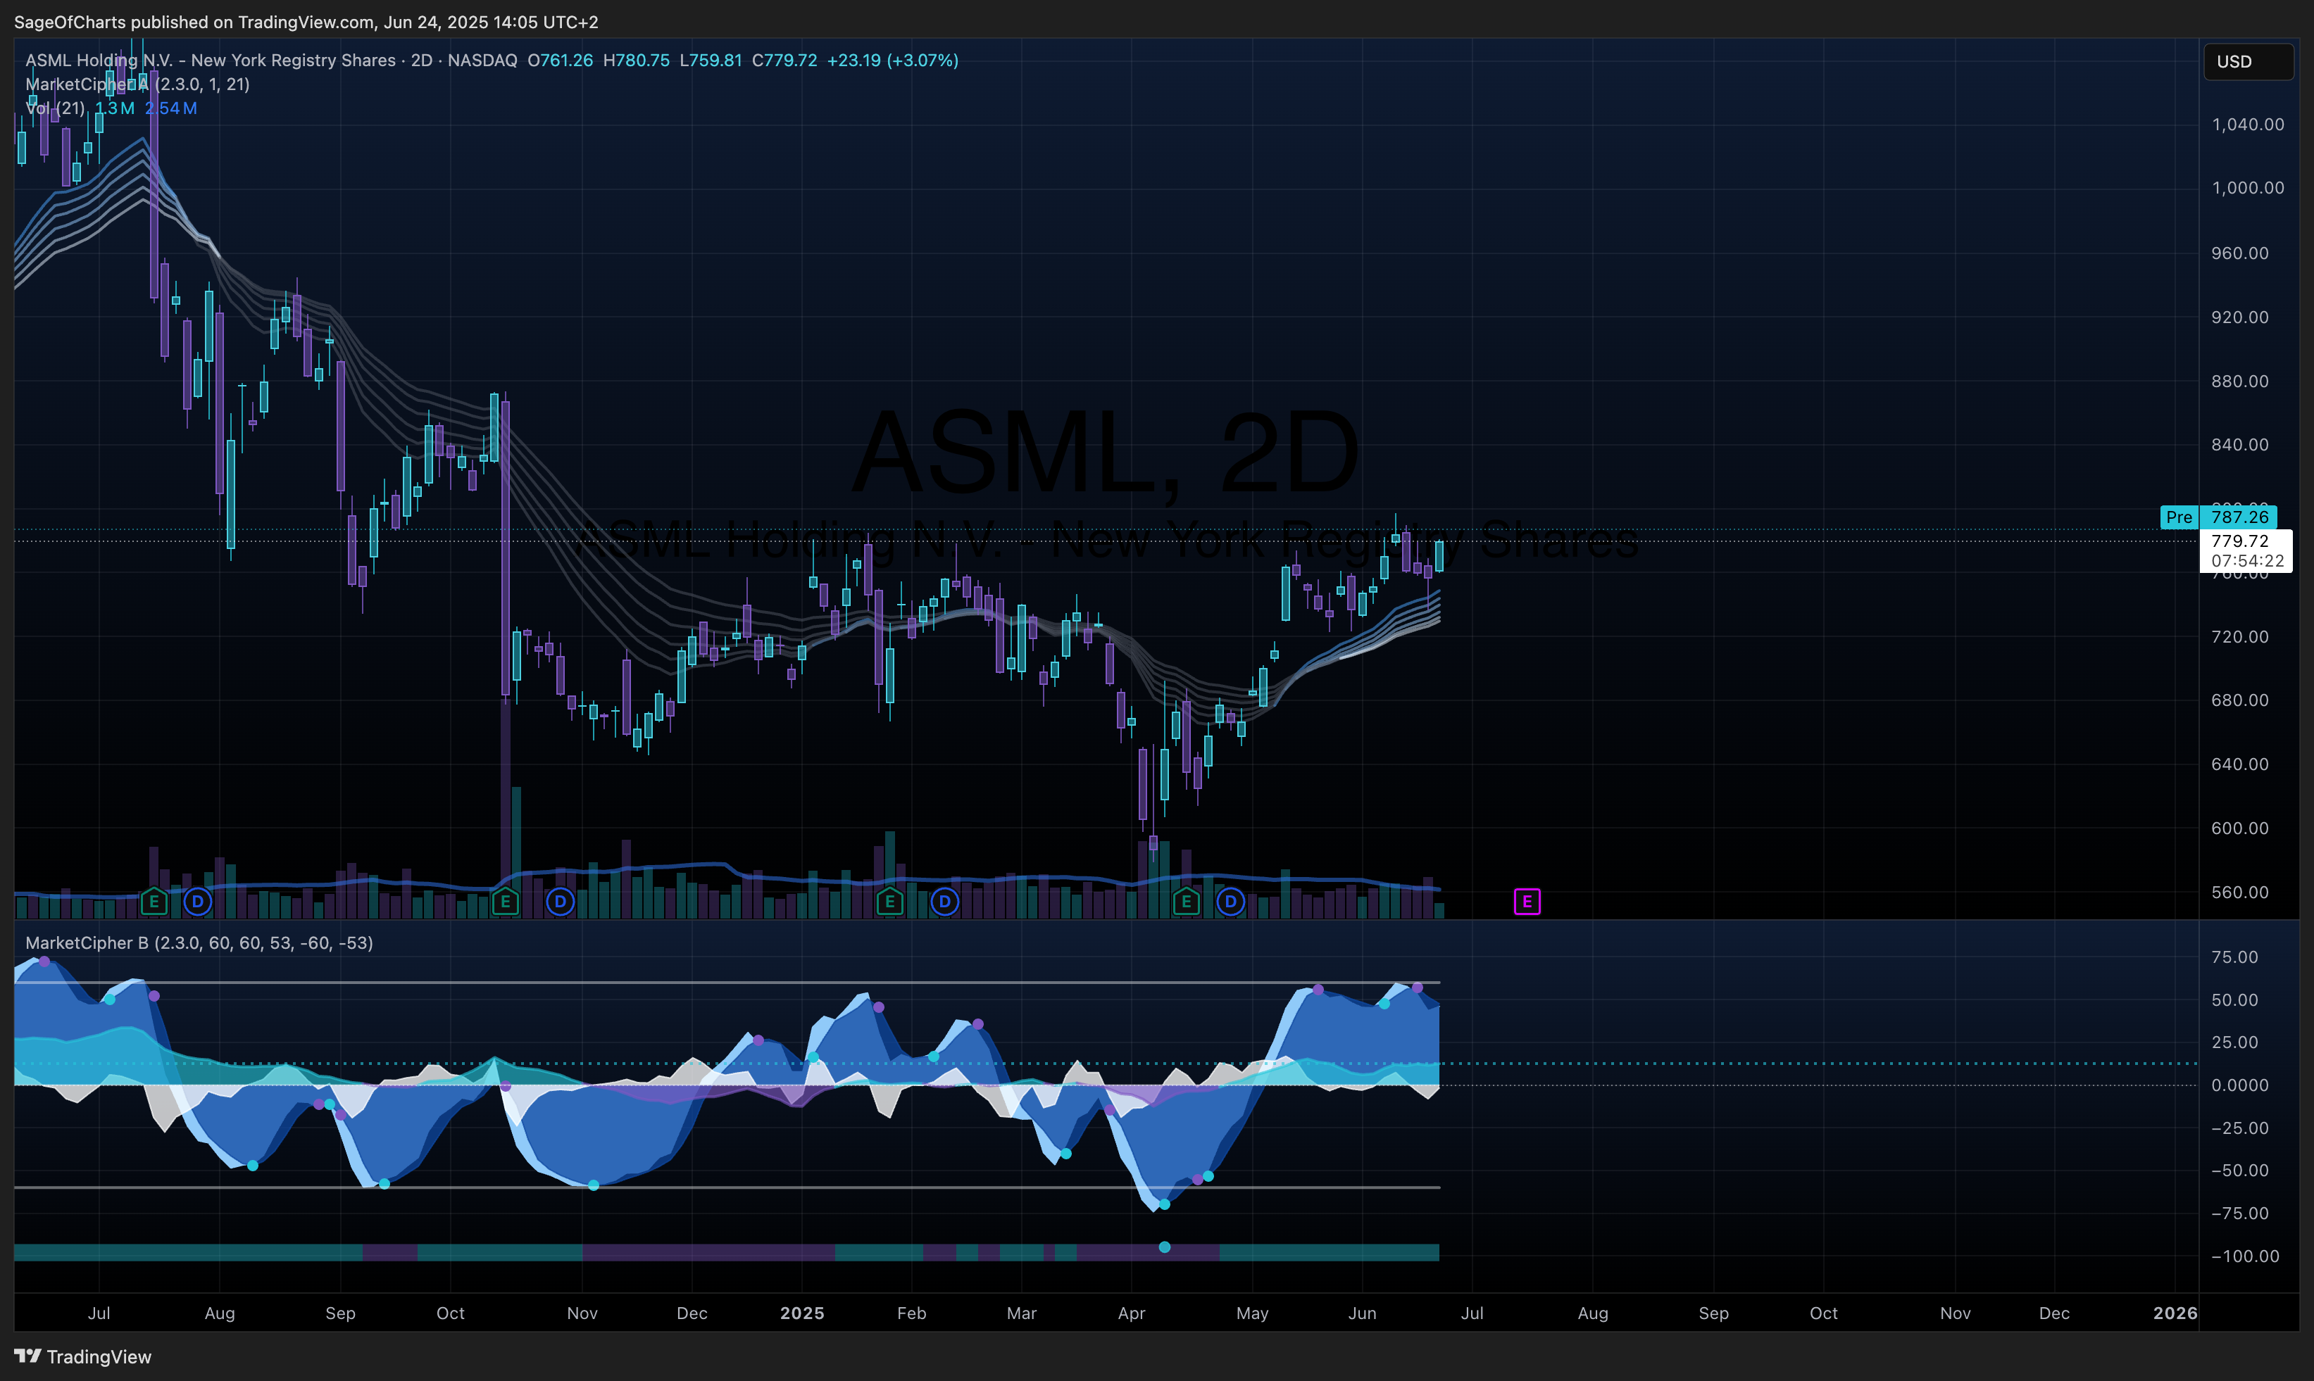Screen dimensions: 2314x1381
Task: Click the 640.00 price axis label
Action: click(x=2241, y=764)
